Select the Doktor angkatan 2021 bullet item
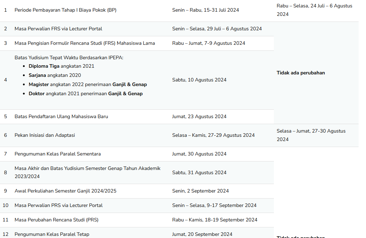 point(85,93)
